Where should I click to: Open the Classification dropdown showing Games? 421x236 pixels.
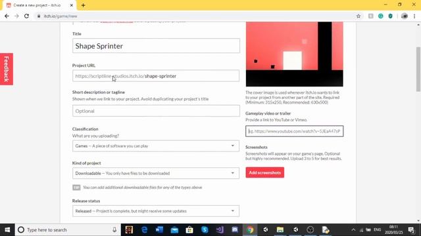click(156, 146)
